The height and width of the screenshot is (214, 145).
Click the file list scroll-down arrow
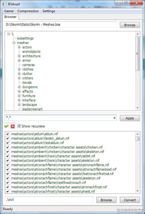(137, 191)
